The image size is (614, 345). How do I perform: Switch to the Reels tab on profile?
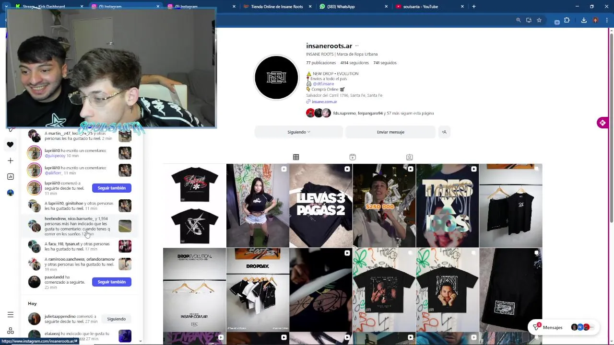click(353, 157)
